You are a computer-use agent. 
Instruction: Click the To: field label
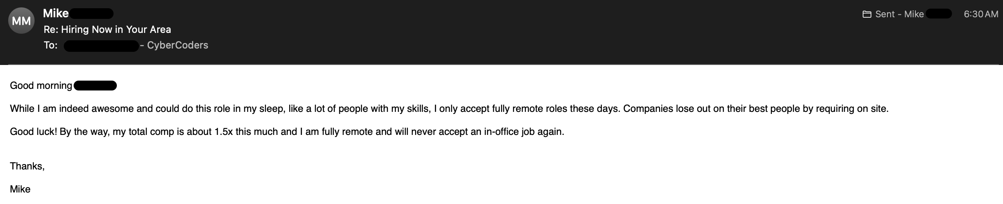point(51,45)
